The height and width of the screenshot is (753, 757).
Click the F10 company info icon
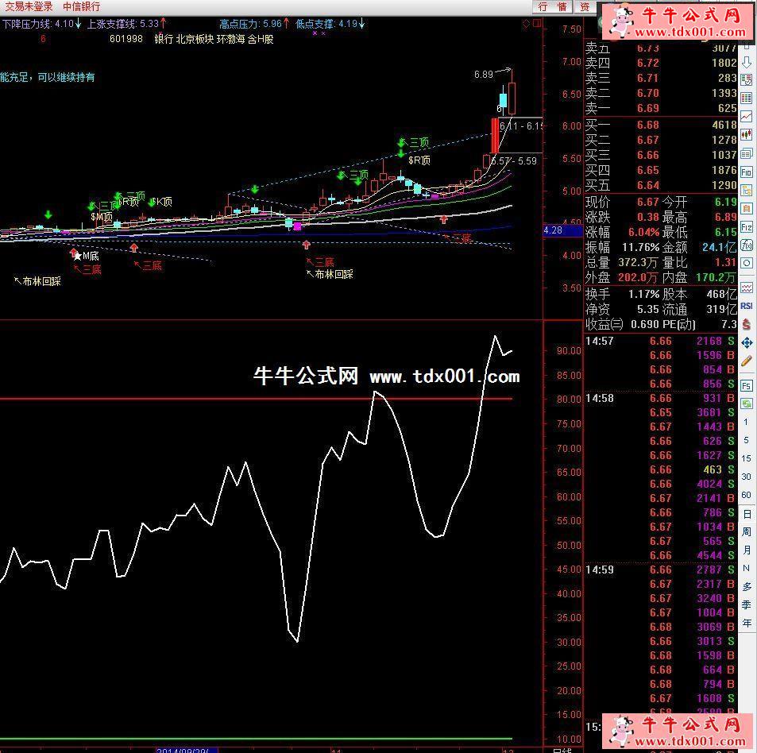pos(747,172)
